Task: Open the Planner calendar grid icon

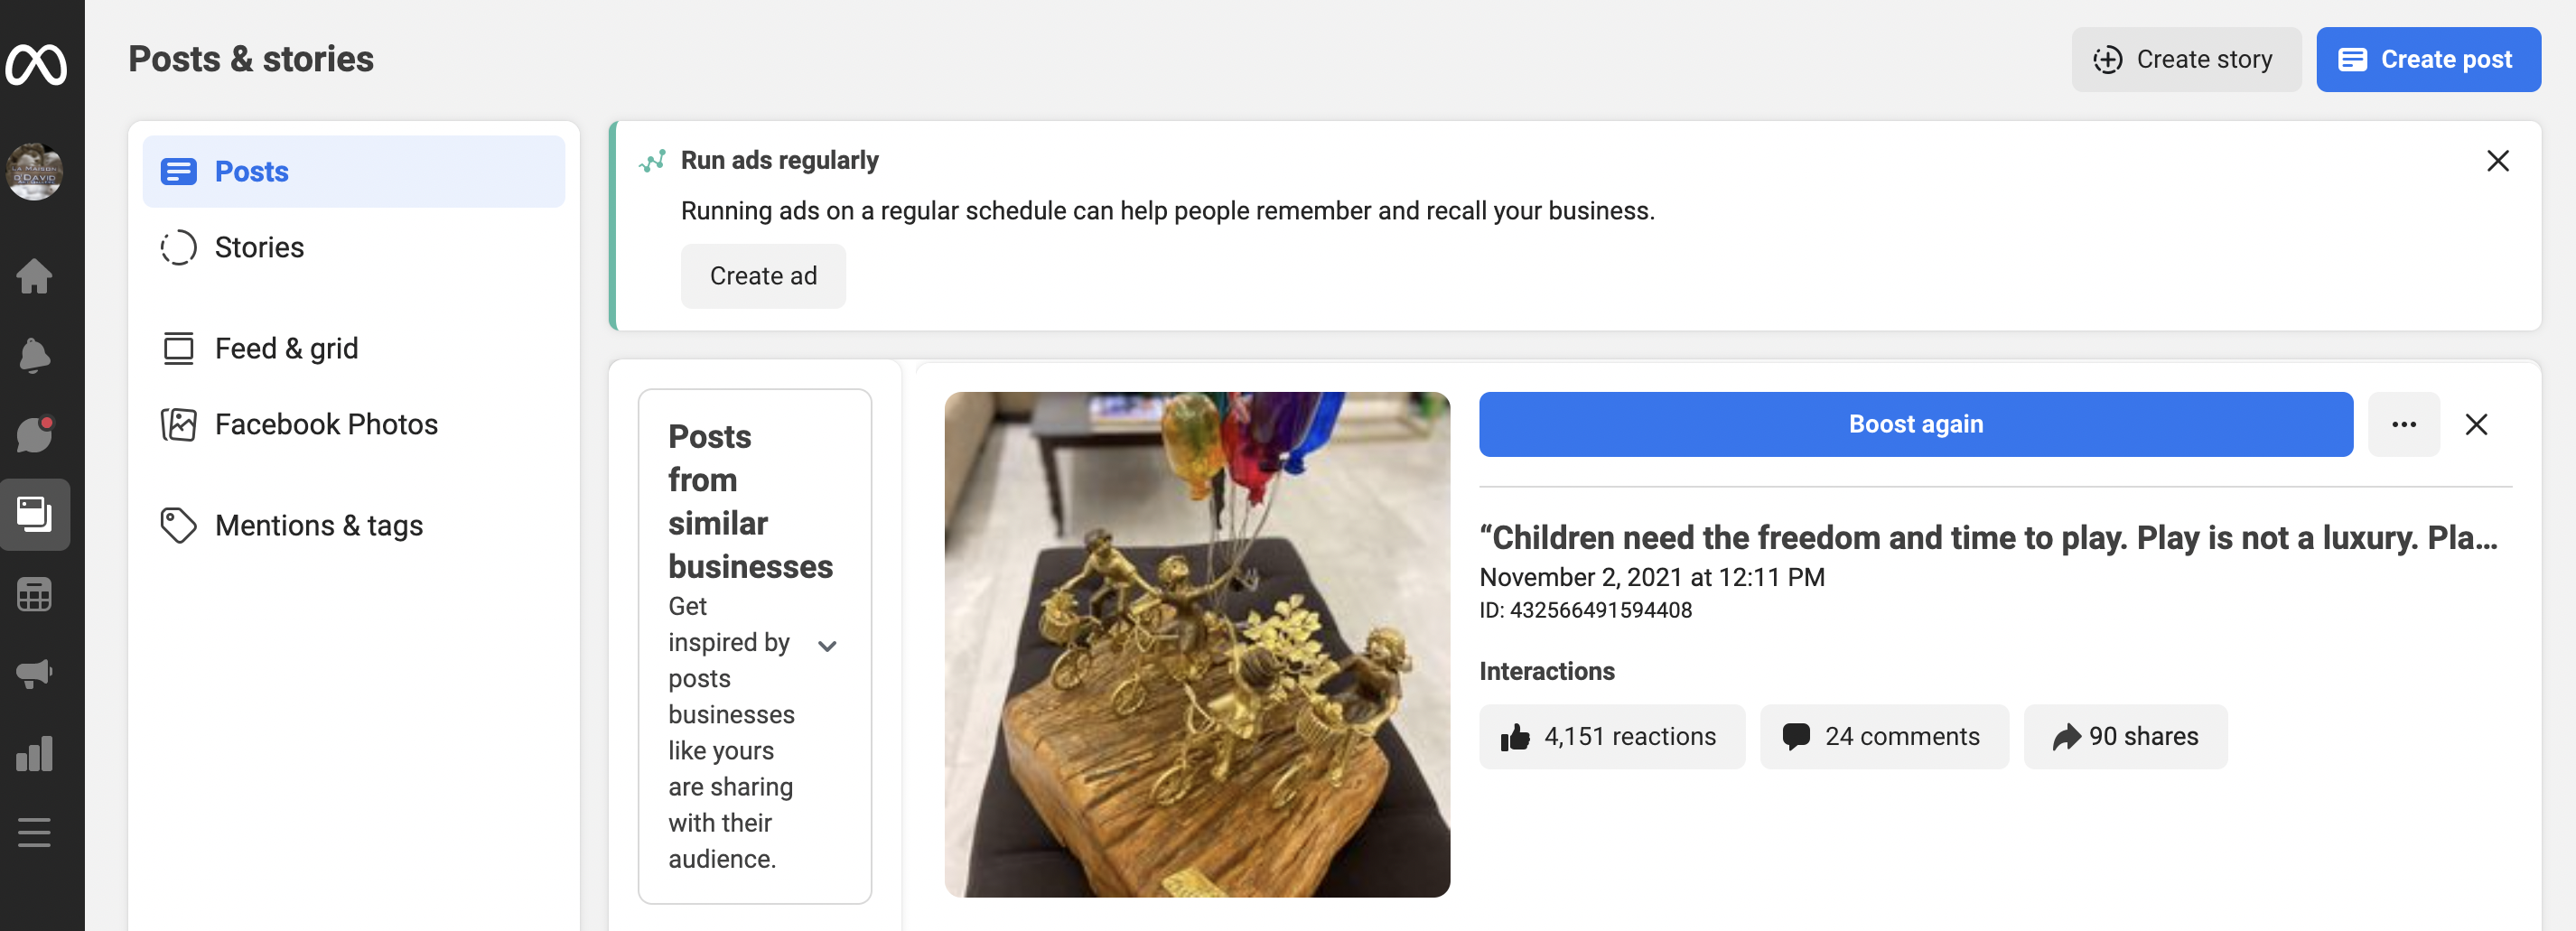Action: click(34, 595)
